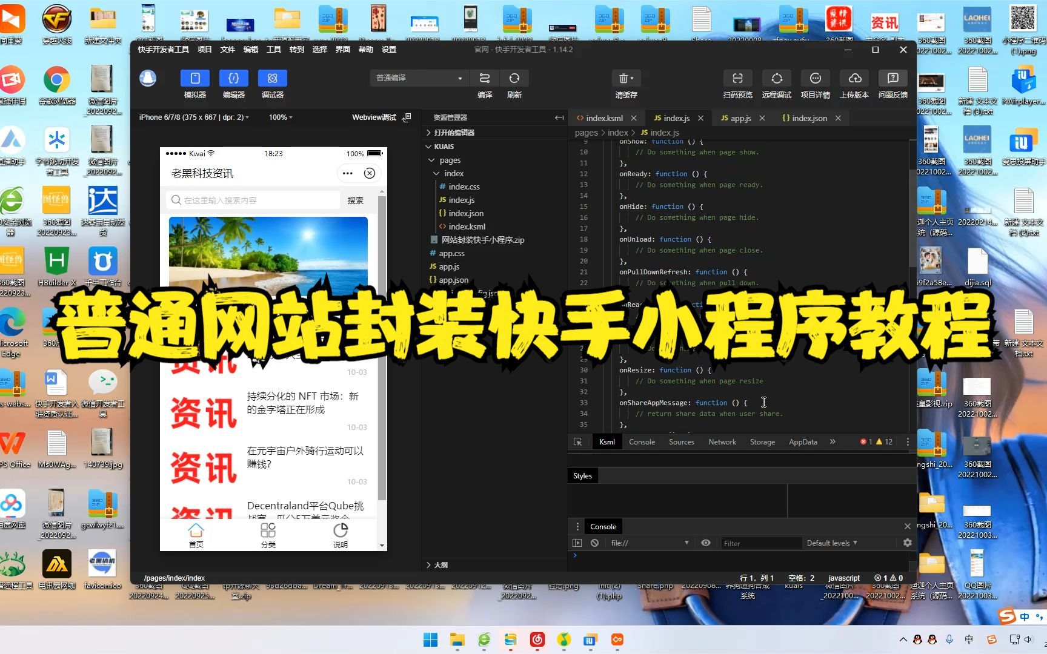Toggle the 编辑器 editor panel button
Viewport: 1047px width, 654px height.
pyautogui.click(x=234, y=78)
